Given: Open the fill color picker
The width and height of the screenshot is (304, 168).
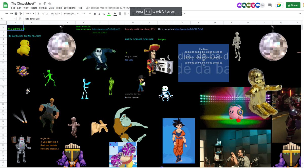Looking at the screenshot, I should [x=115, y=14].
